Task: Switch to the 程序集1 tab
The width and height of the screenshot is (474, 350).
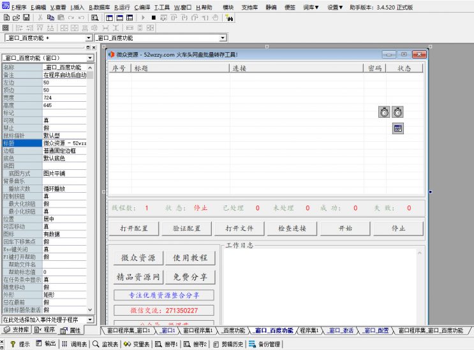Action: coord(309,330)
